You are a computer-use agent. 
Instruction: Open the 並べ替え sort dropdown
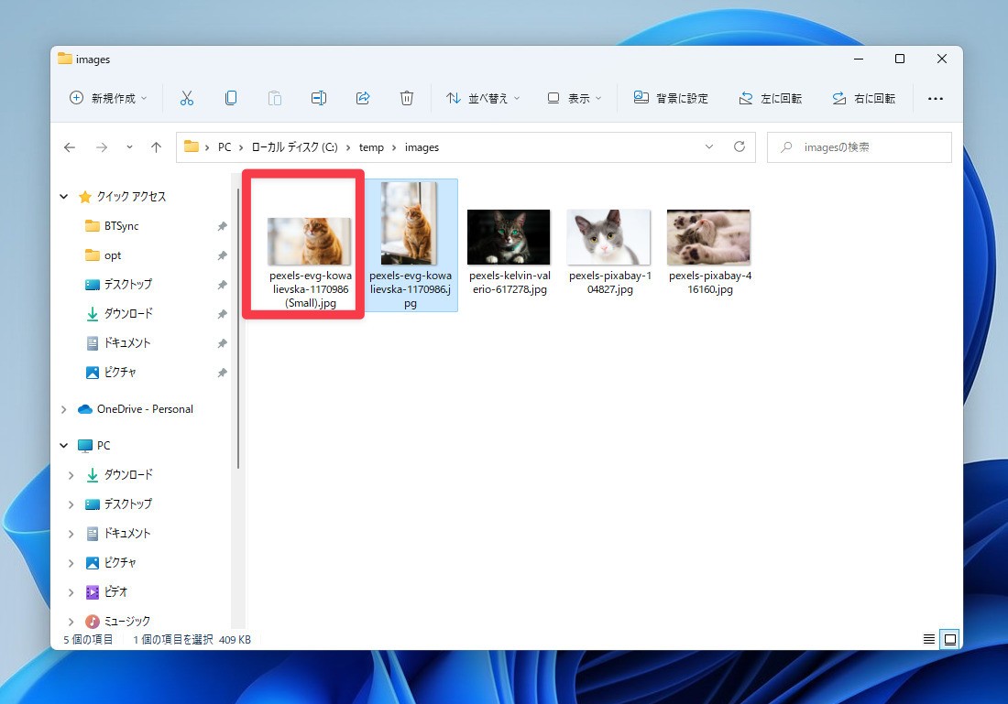(x=482, y=98)
